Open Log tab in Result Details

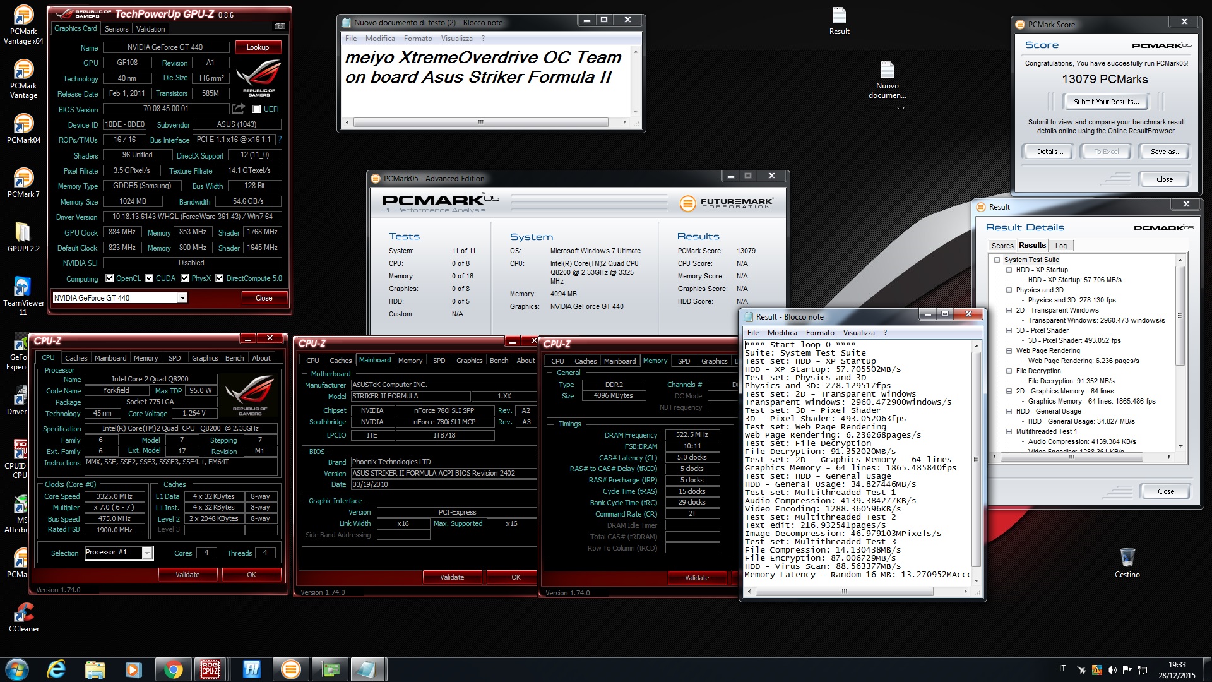1061,246
